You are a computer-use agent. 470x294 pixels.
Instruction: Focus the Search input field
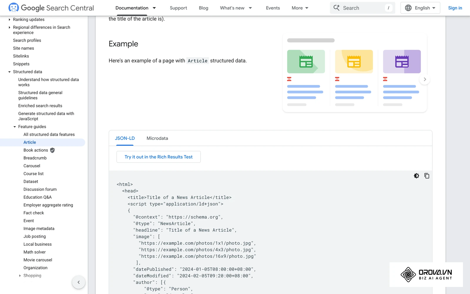[362, 8]
